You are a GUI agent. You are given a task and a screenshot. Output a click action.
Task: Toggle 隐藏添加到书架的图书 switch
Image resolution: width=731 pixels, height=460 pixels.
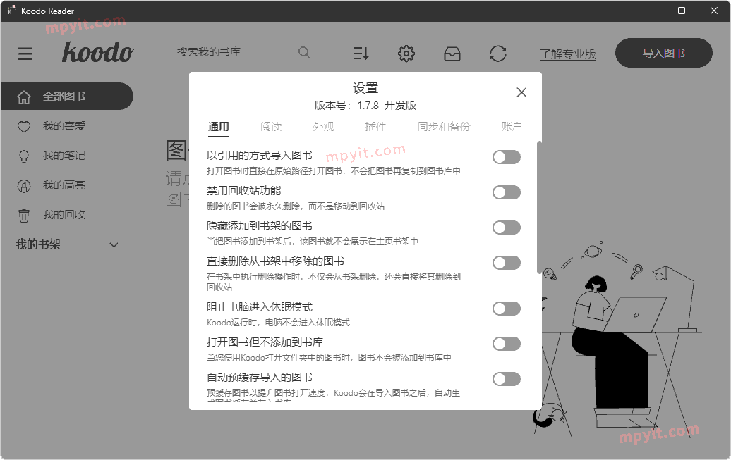coord(507,228)
